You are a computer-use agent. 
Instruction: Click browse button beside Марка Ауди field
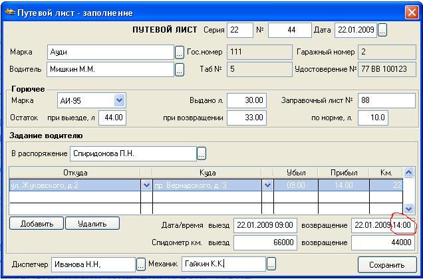coord(179,52)
